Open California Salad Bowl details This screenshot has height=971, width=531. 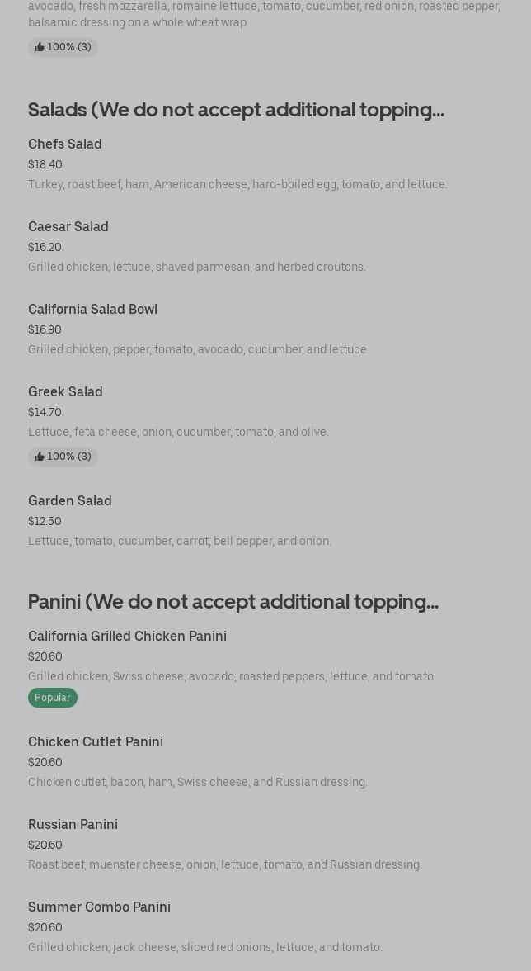92,309
